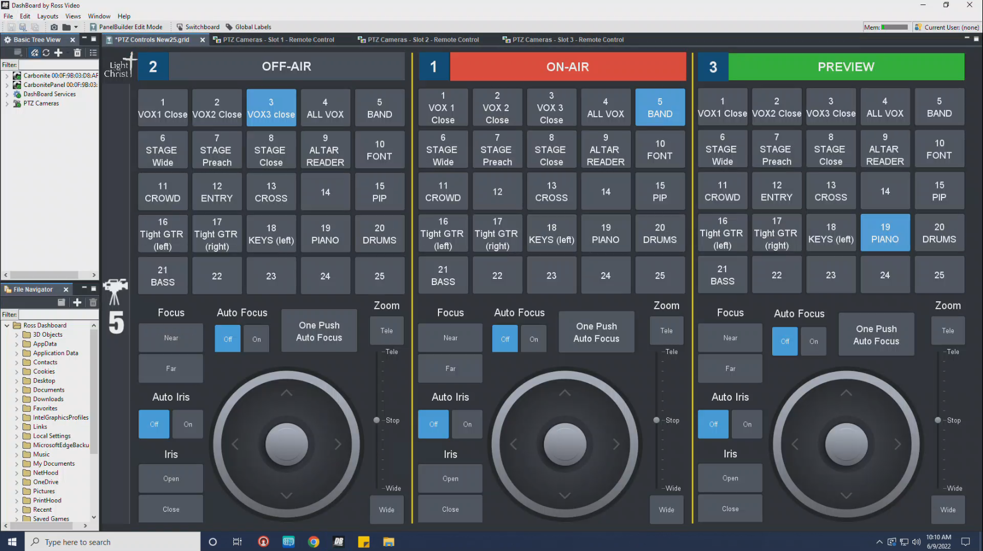This screenshot has width=983, height=551.
Task: Click the add plus icon in File Navigator
Action: point(77,302)
